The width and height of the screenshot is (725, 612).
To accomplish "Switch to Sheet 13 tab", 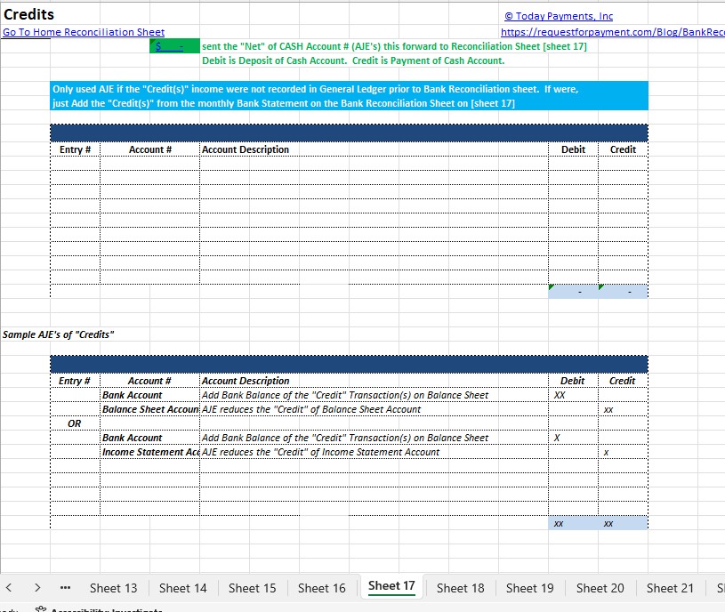I will point(113,588).
